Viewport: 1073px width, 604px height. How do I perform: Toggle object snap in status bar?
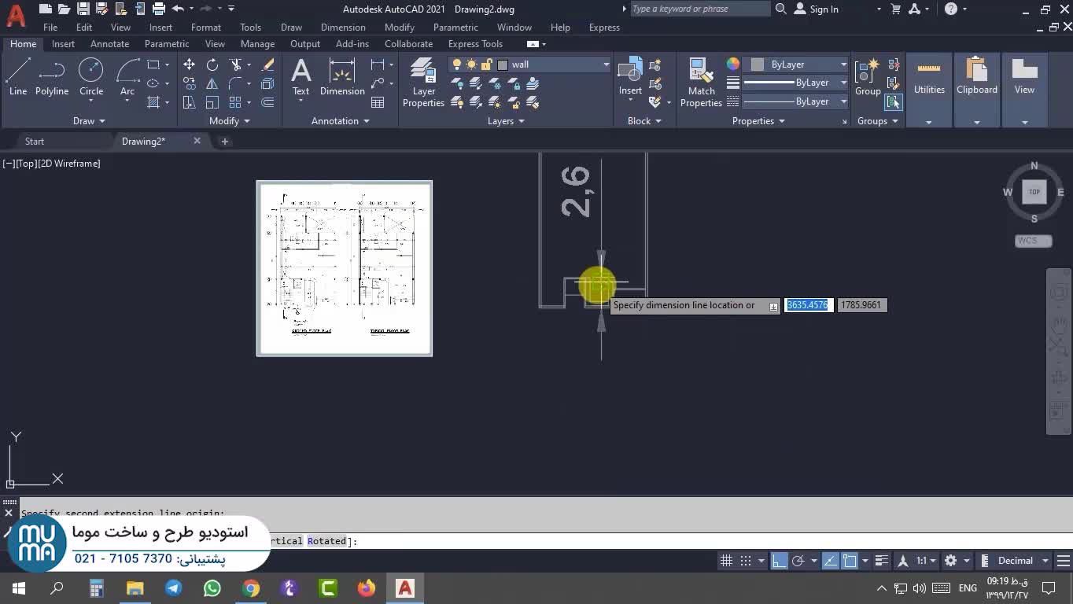pos(850,561)
